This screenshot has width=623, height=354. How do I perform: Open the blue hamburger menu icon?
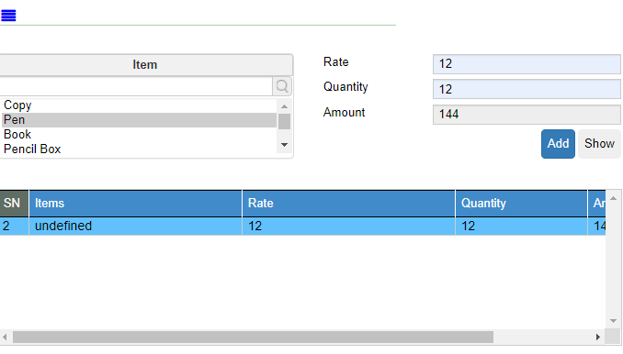coord(8,16)
